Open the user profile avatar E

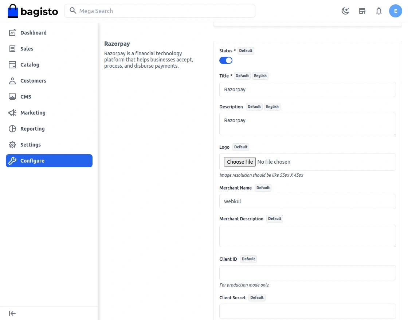396,11
